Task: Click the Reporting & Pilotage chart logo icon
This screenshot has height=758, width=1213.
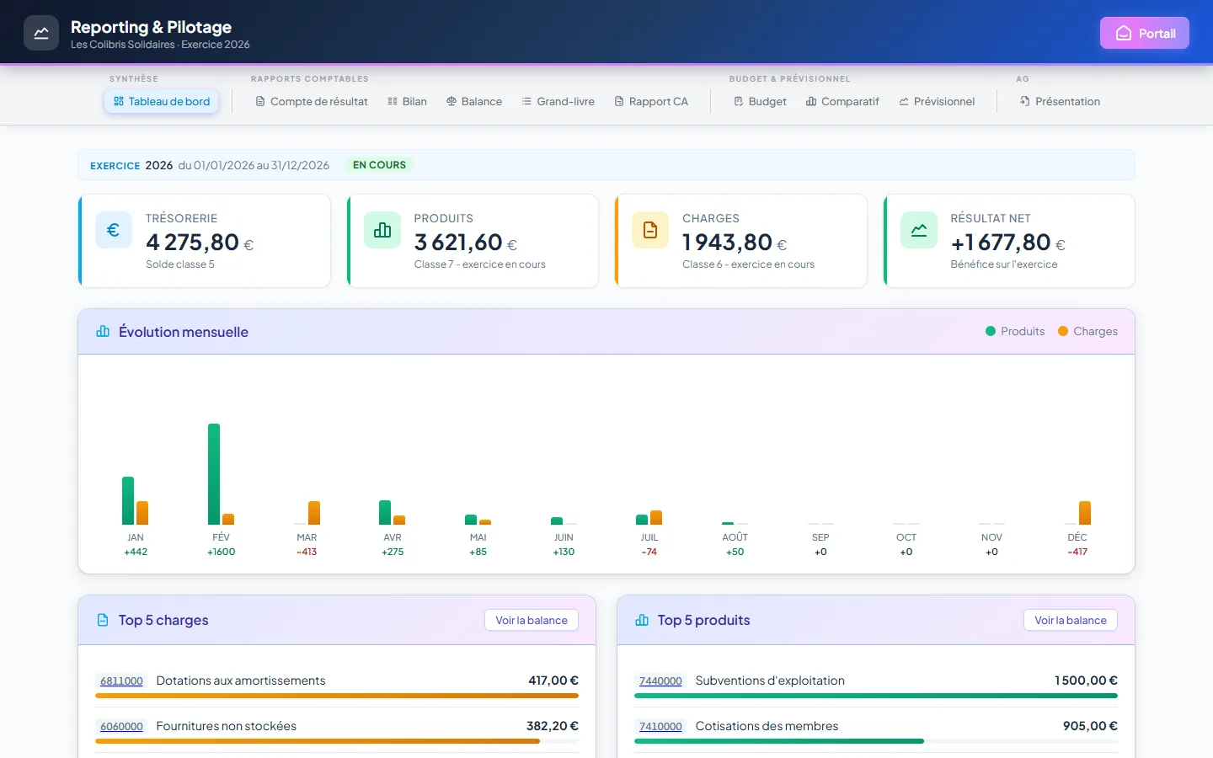Action: pyautogui.click(x=41, y=34)
